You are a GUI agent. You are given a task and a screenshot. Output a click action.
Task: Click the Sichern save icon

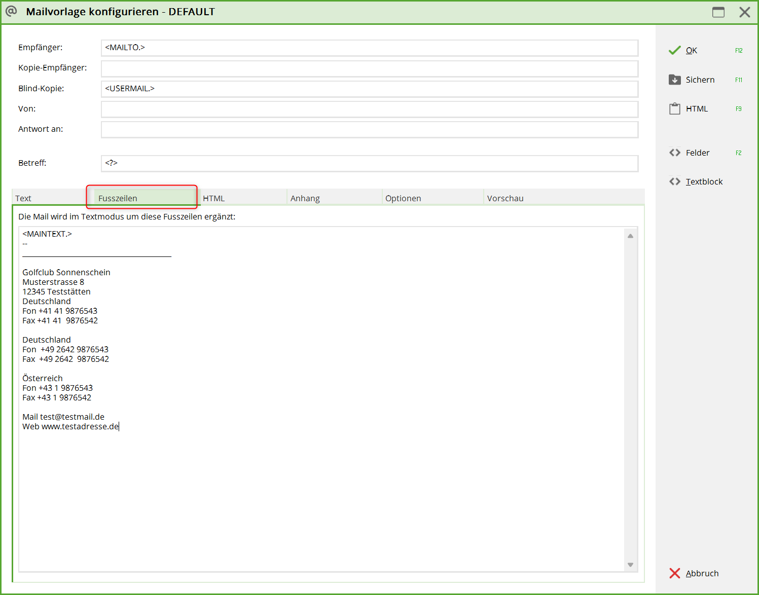tap(674, 80)
